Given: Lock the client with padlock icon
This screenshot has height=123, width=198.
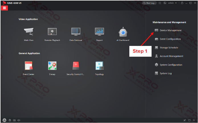Looking at the screenshot, I should (x=182, y=3).
